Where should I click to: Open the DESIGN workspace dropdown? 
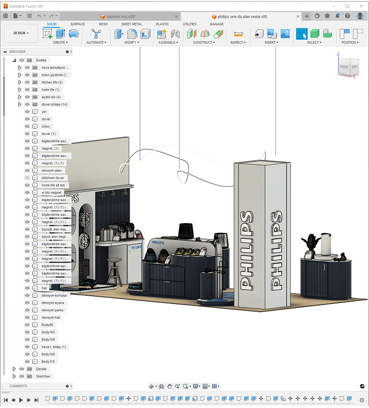tap(21, 33)
